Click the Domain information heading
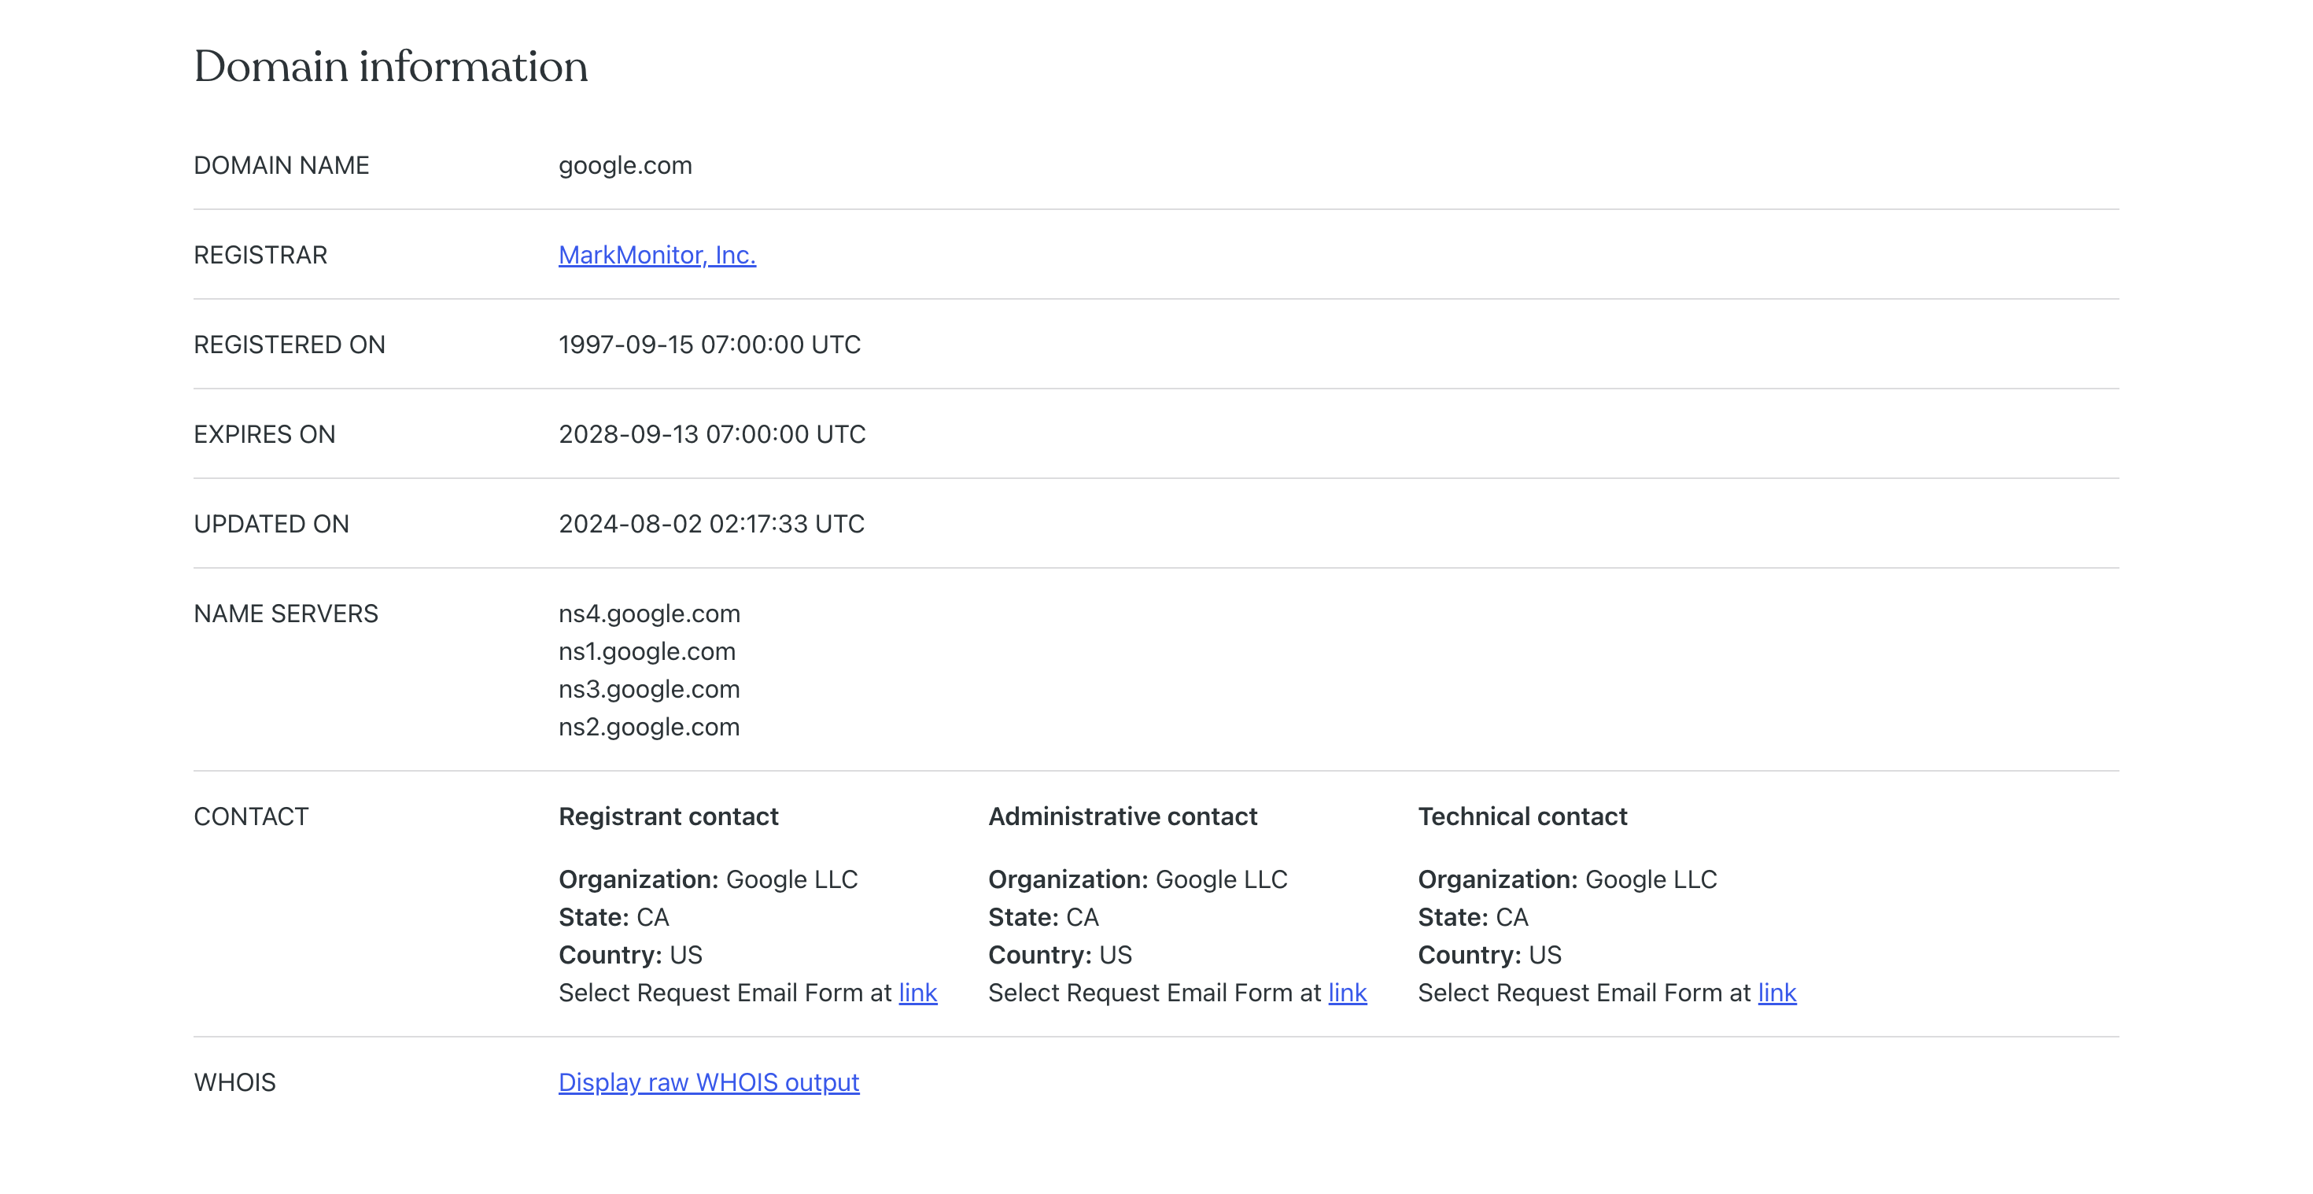The height and width of the screenshot is (1194, 2313). click(x=390, y=66)
